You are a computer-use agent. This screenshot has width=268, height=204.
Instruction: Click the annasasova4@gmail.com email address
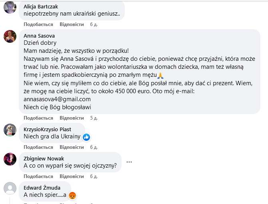click(57, 99)
